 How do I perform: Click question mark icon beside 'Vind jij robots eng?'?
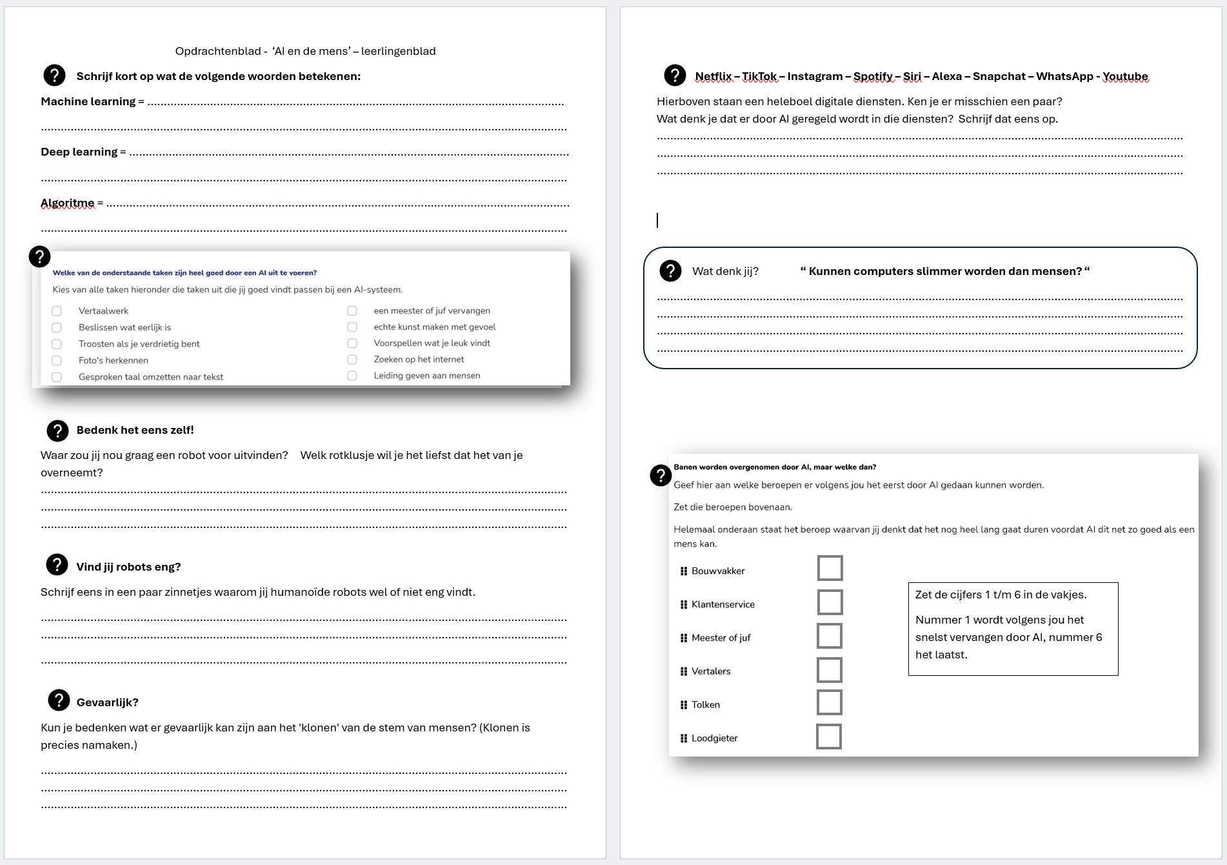(57, 565)
